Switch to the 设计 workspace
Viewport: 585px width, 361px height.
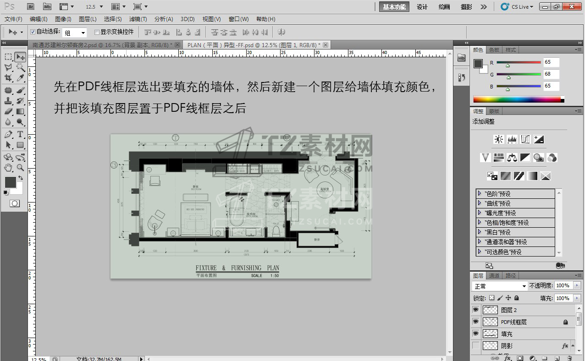point(422,7)
